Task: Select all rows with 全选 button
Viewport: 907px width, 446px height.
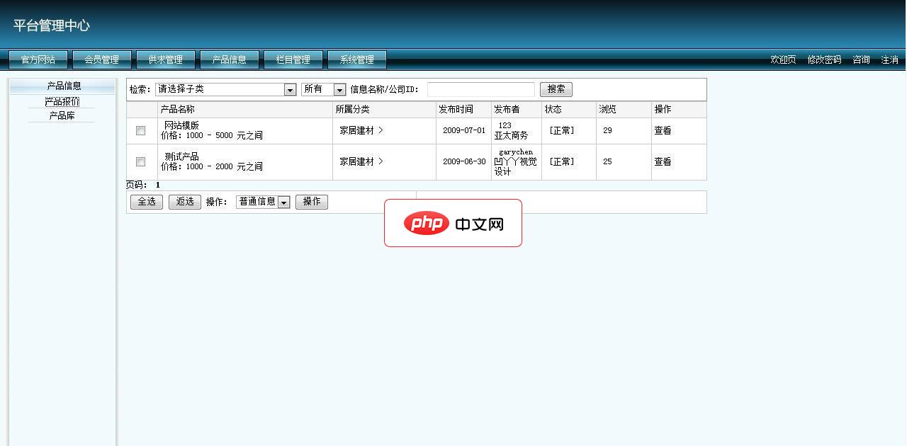Action: (146, 201)
